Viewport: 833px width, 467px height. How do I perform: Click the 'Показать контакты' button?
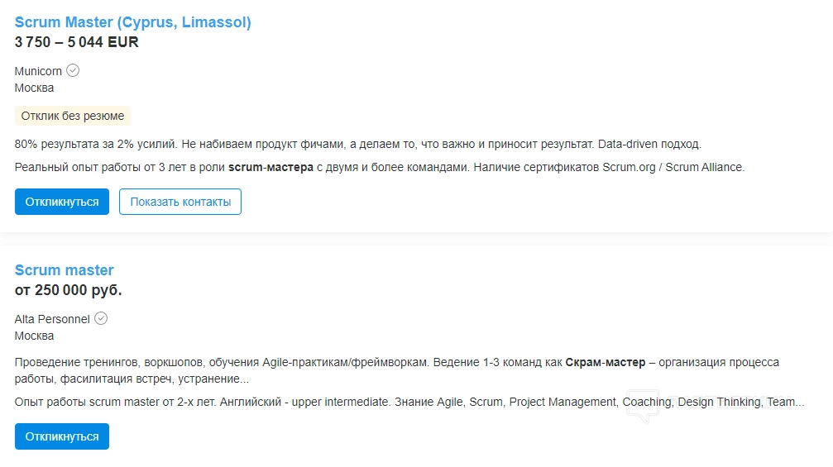pos(180,202)
